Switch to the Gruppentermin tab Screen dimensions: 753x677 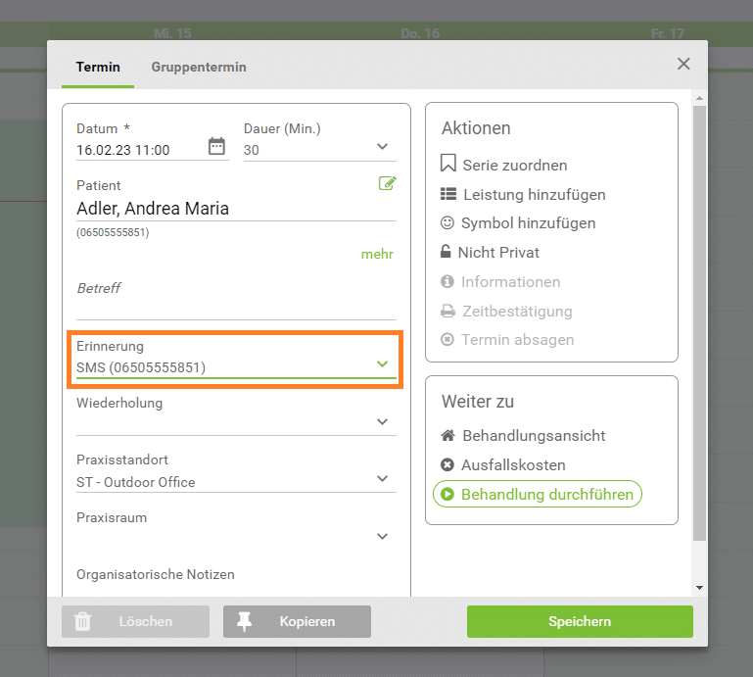tap(199, 67)
